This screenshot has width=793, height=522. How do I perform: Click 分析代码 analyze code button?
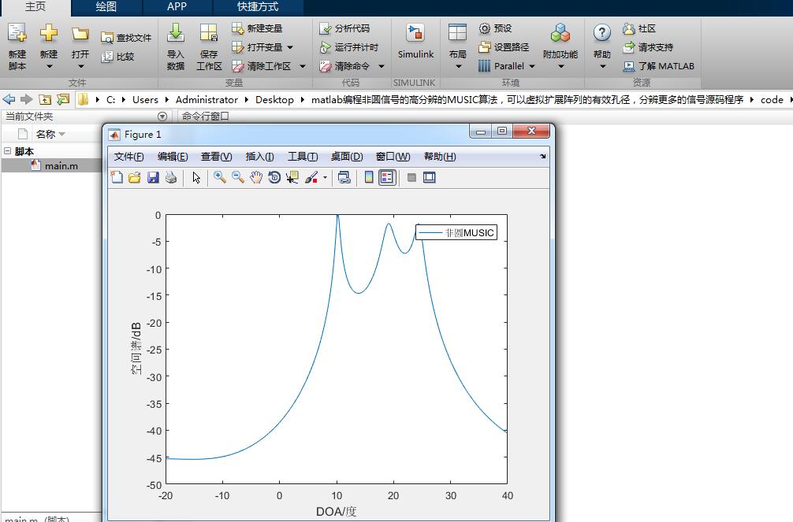click(344, 28)
